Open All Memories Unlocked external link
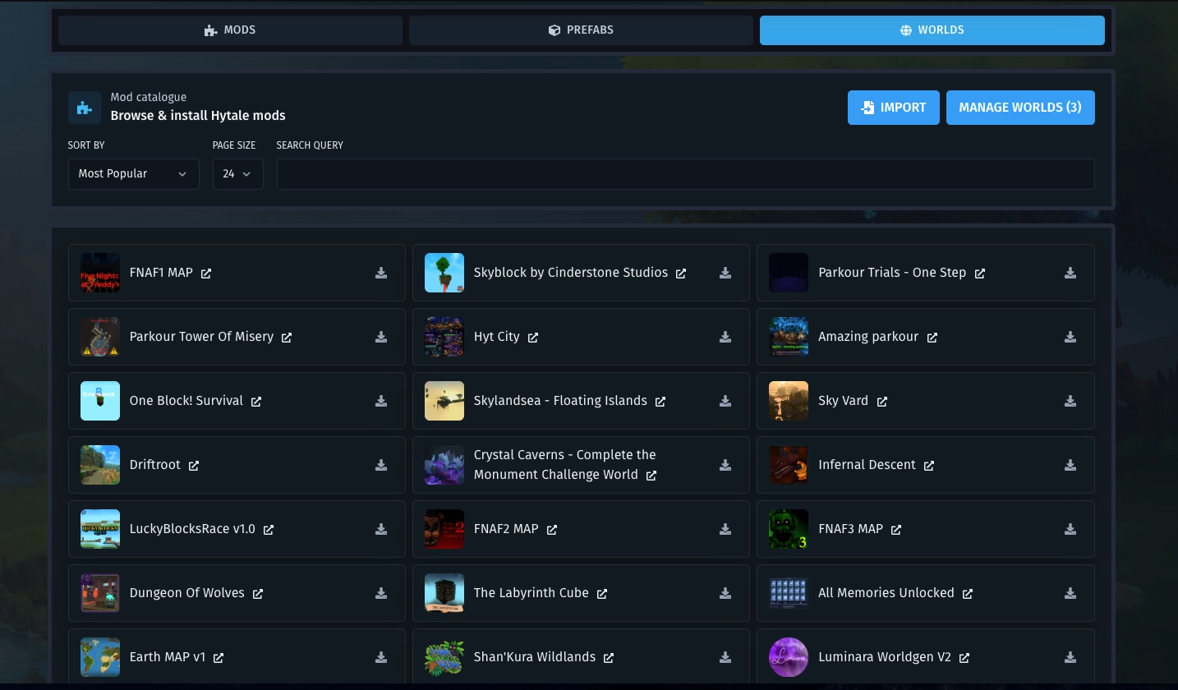 pos(968,594)
